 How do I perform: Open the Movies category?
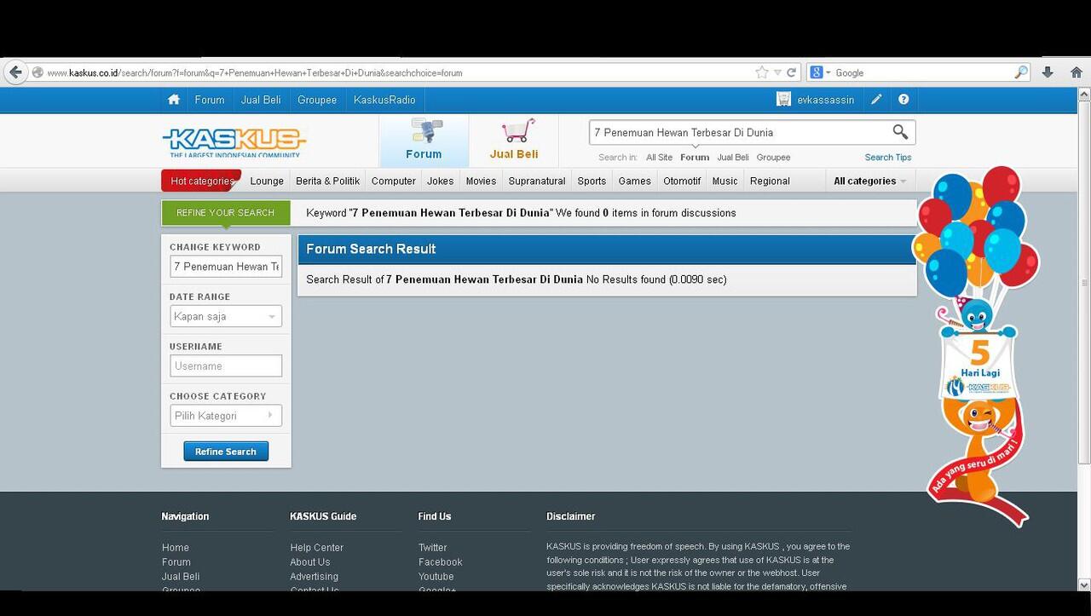tap(481, 181)
